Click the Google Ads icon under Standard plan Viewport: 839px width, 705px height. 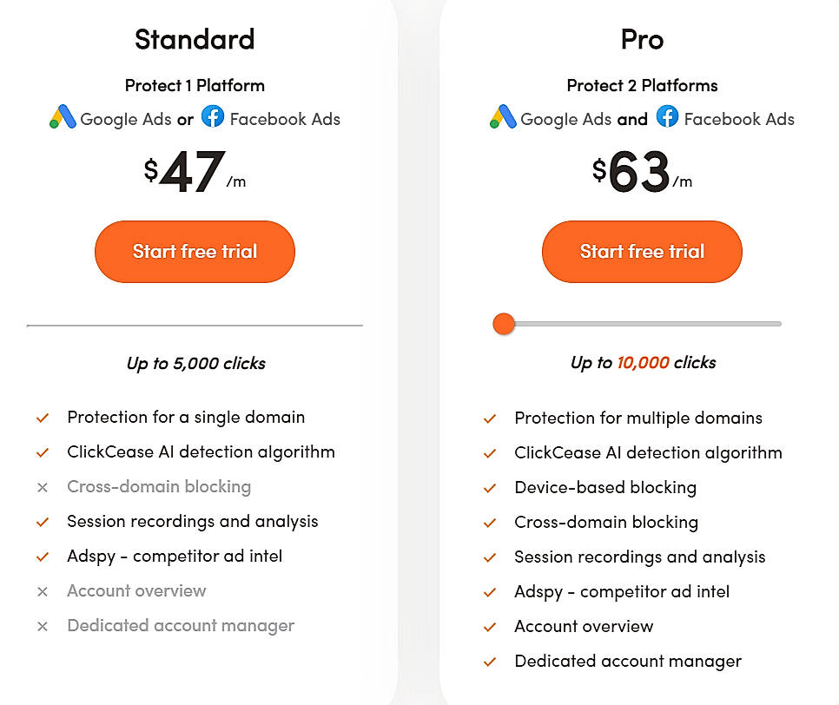pyautogui.click(x=63, y=118)
